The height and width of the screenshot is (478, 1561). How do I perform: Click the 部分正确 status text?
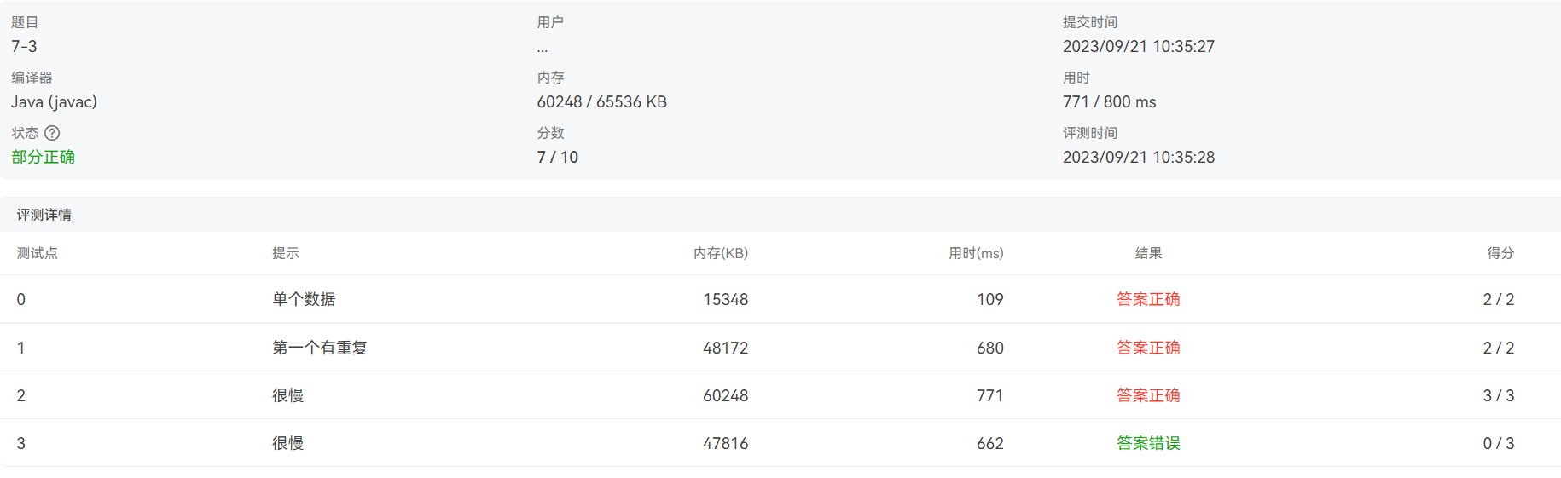coord(43,157)
